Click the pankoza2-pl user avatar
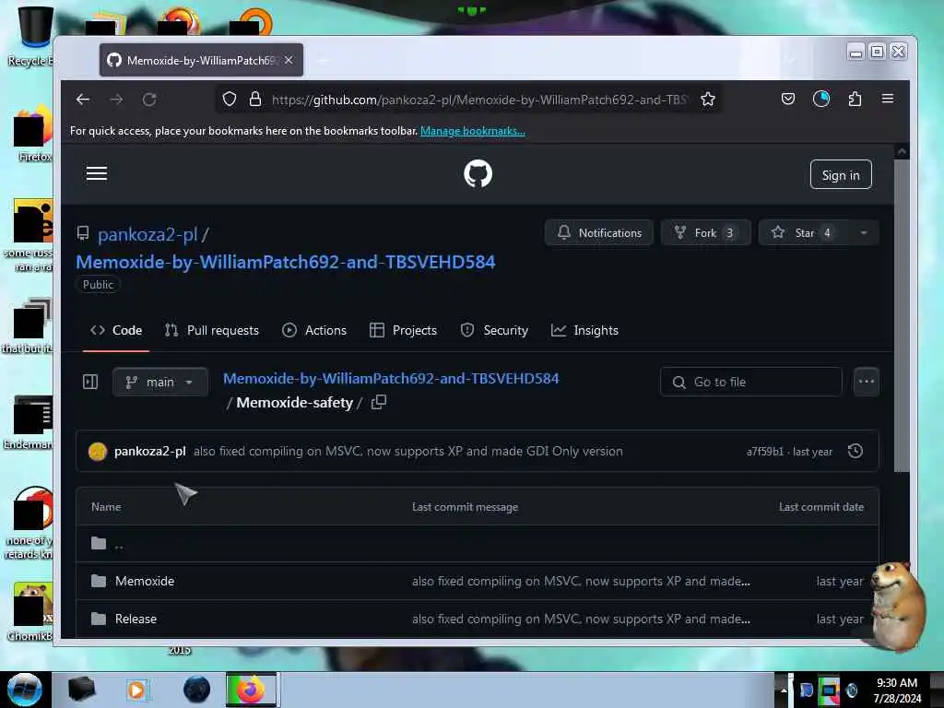944x708 pixels. 98,451
